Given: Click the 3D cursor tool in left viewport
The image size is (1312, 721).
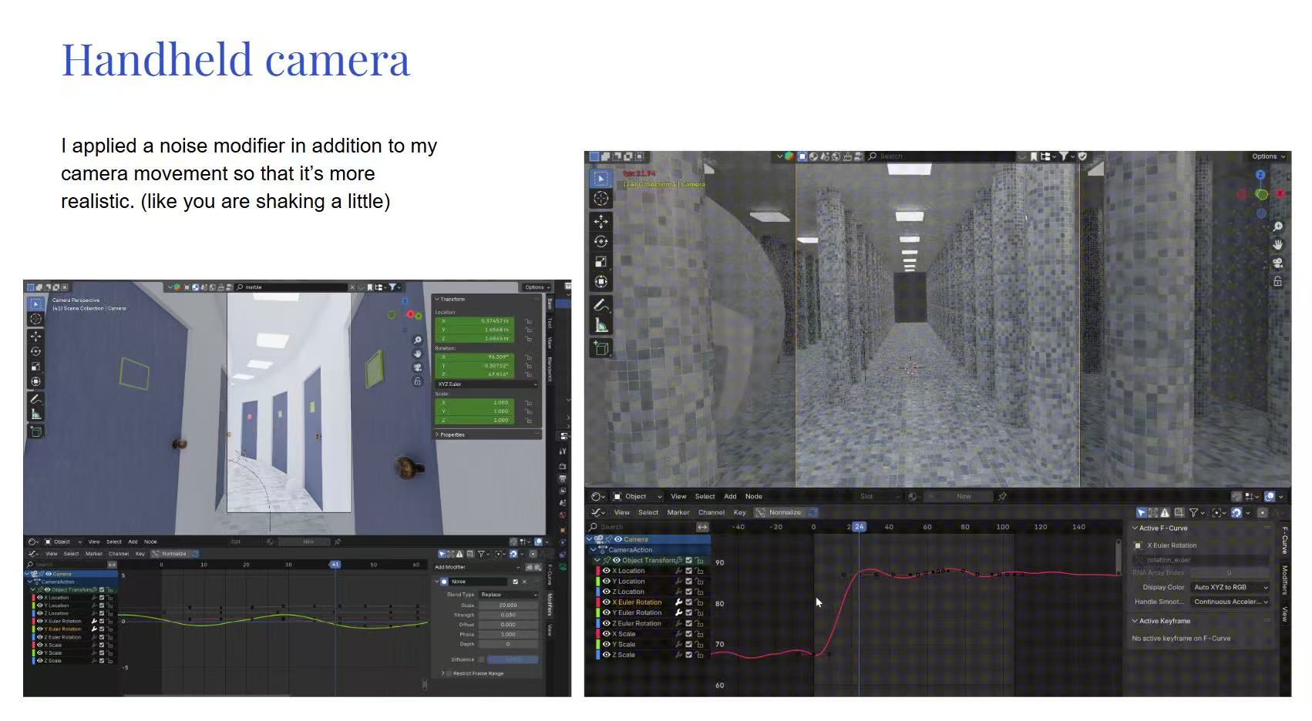Looking at the screenshot, I should [35, 319].
